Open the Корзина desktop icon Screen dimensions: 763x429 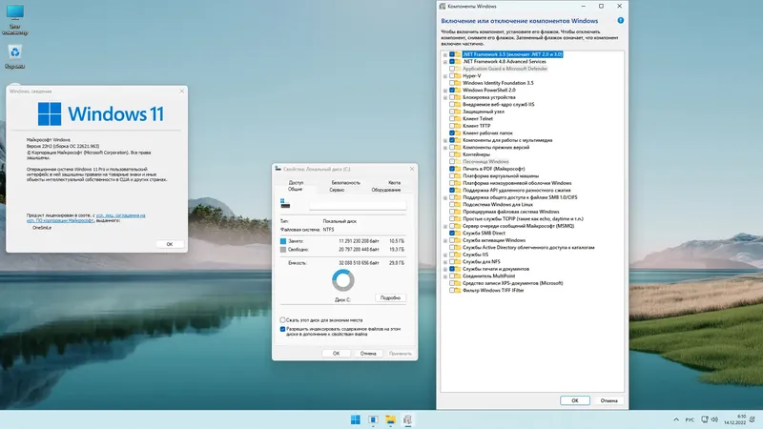click(14, 53)
